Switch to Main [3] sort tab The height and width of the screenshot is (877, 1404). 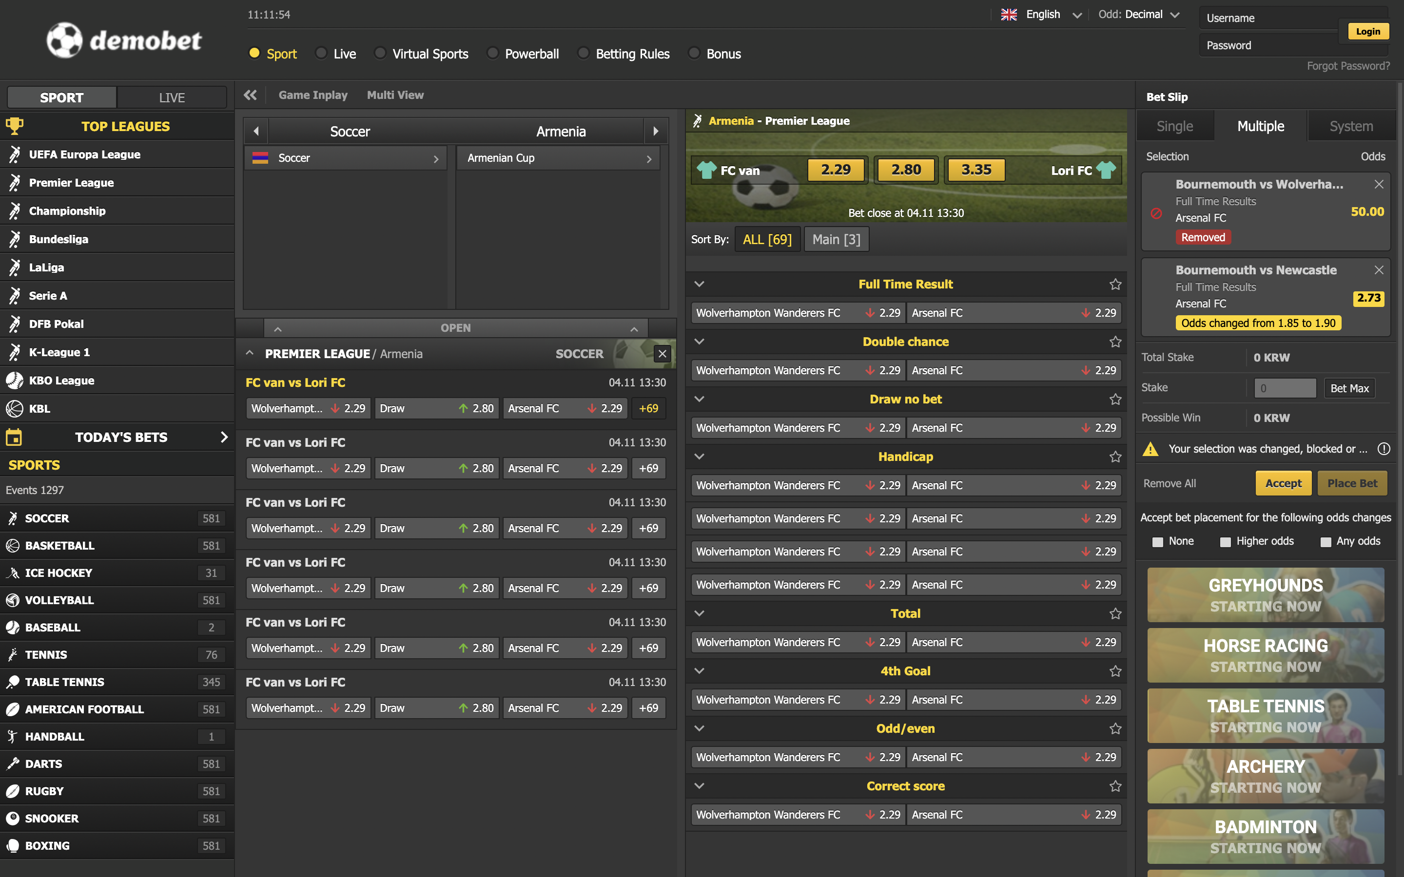click(x=836, y=240)
